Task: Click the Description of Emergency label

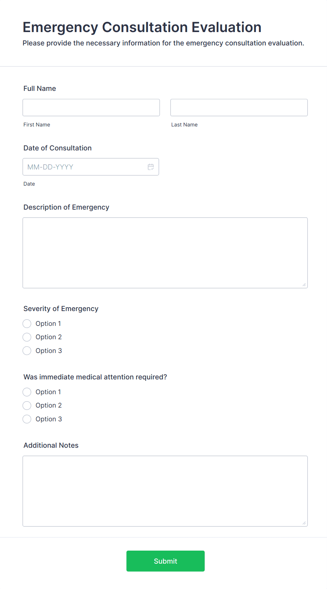Action: coord(66,207)
